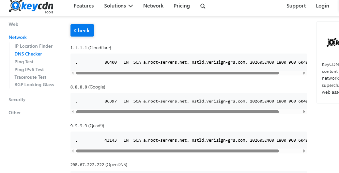Click the 9.9.9.9 (Quad9) heading
The image size is (339, 173).
87,126
